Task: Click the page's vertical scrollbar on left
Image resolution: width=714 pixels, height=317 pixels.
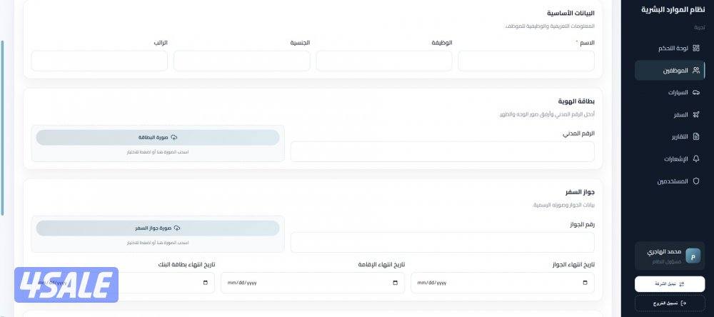Action: coord(2,129)
